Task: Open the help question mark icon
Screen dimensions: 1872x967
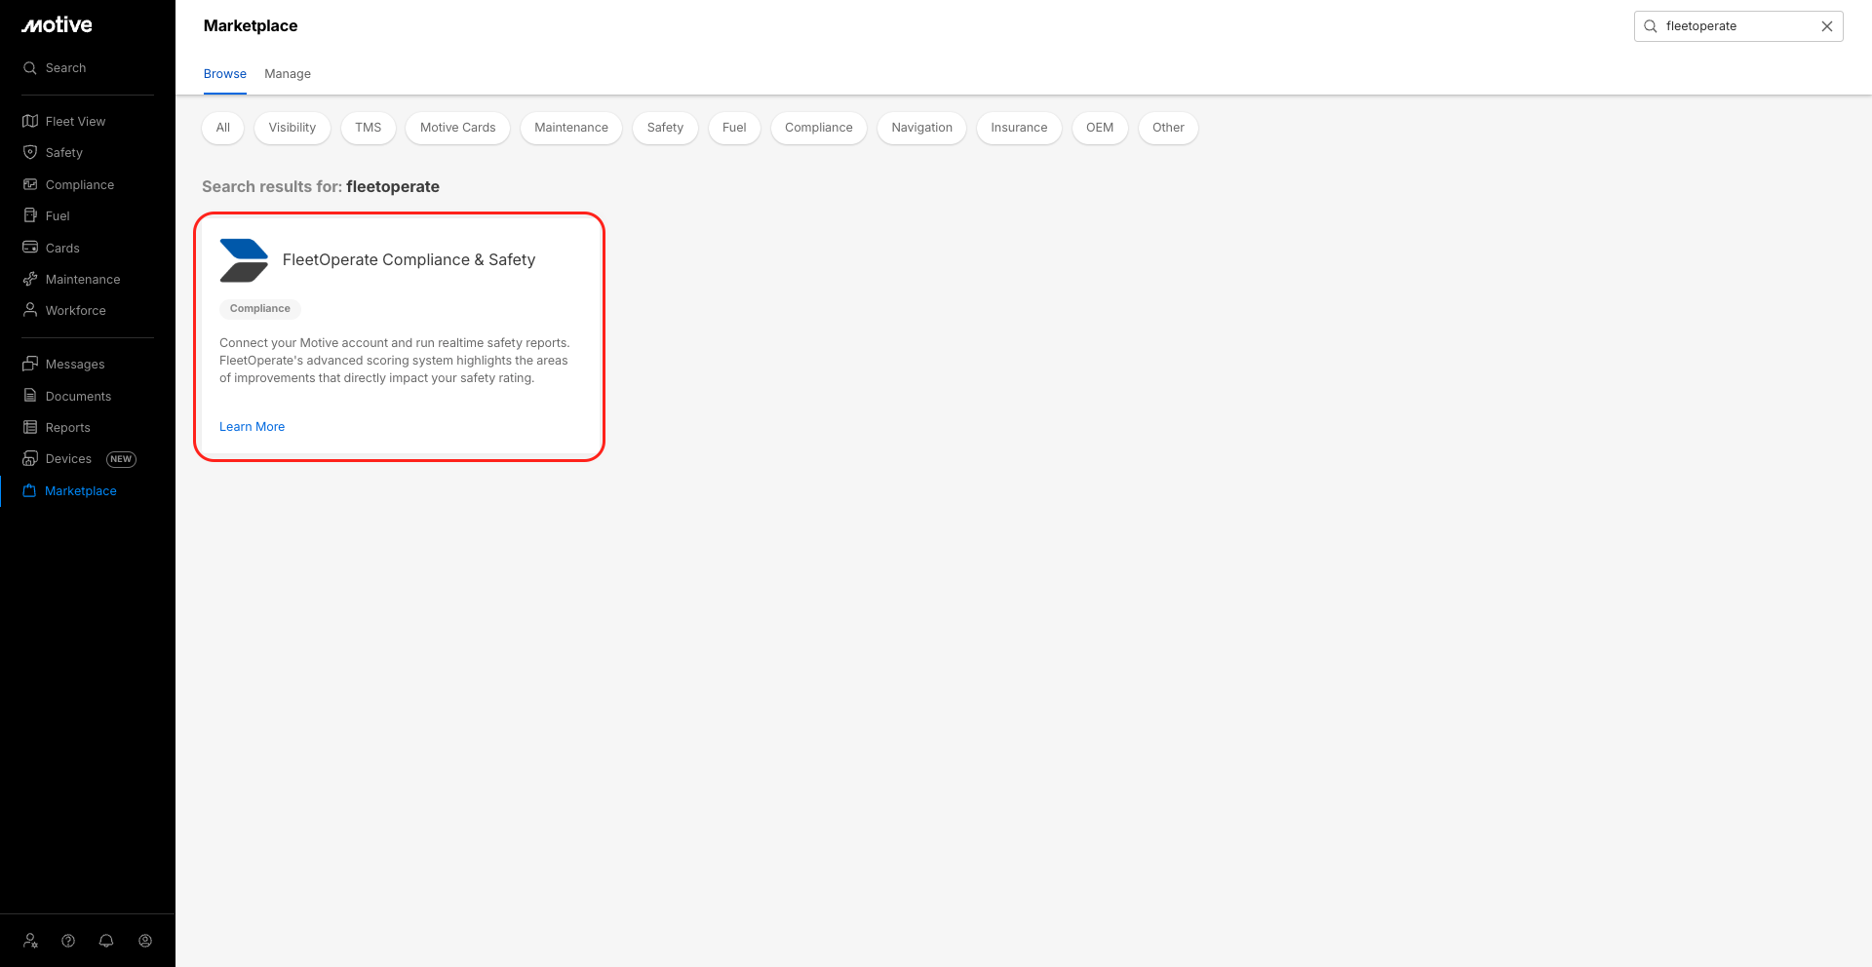Action: pos(68,941)
